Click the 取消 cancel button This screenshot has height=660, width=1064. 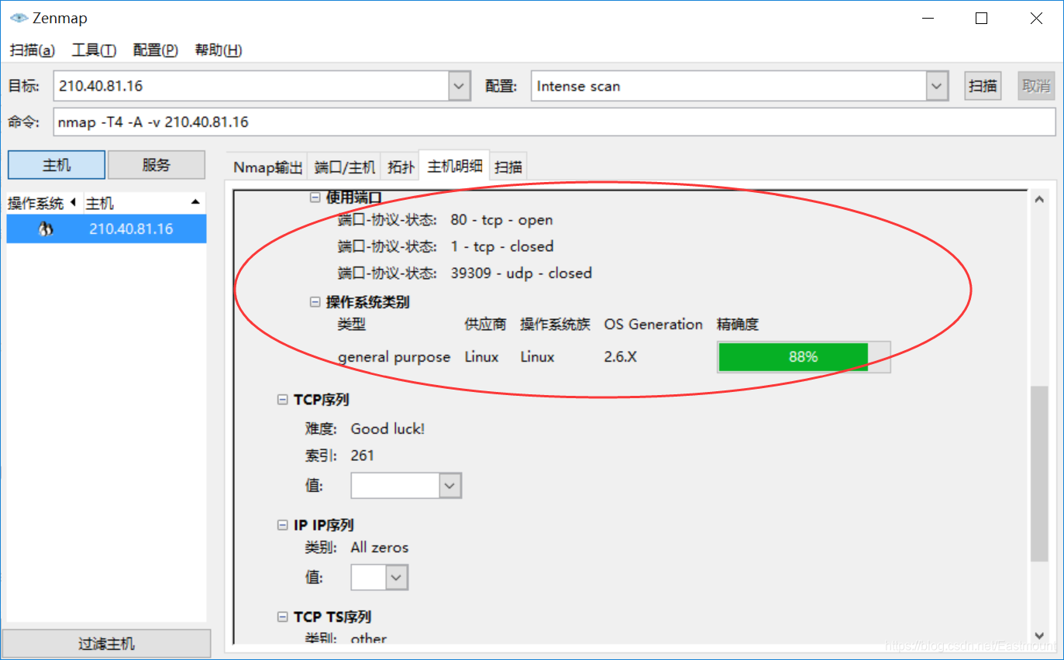pyautogui.click(x=1036, y=86)
